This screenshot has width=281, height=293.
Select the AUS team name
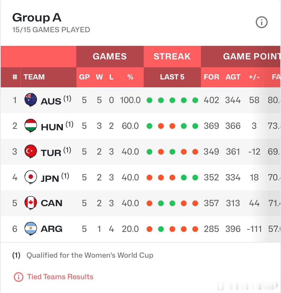[x=51, y=101]
